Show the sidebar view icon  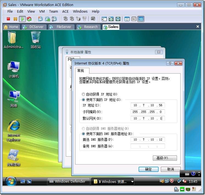(x=104, y=19)
